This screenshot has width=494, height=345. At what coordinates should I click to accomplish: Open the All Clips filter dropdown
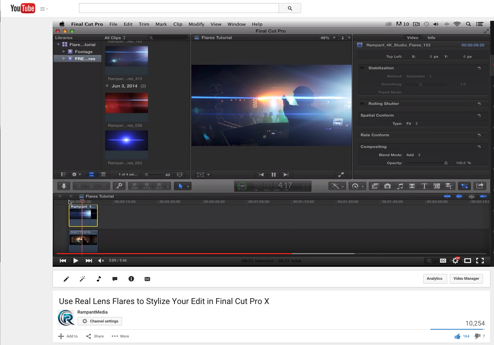click(x=115, y=38)
